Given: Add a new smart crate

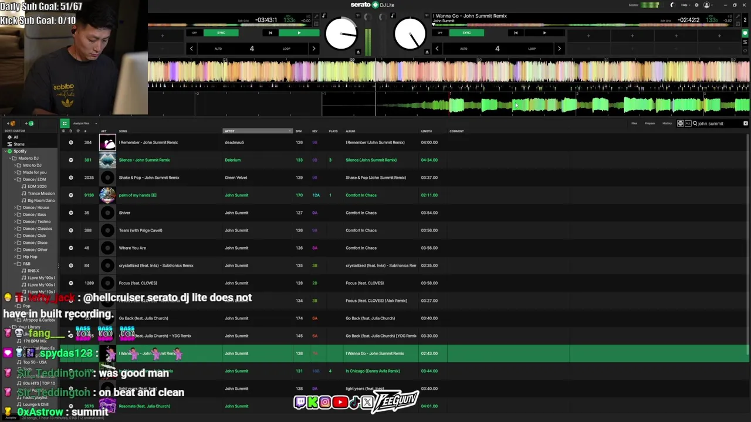Looking at the screenshot, I should click(x=31, y=124).
